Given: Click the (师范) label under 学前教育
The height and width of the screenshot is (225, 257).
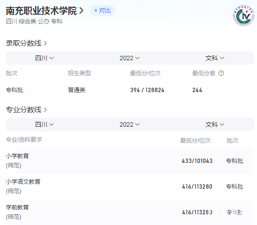Looking at the screenshot, I should point(14,217).
